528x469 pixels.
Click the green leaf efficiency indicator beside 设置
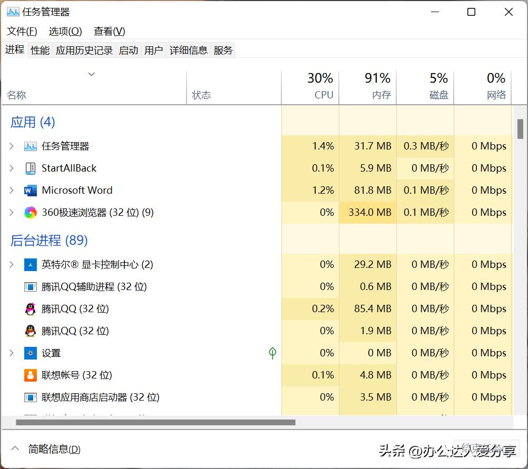click(272, 353)
